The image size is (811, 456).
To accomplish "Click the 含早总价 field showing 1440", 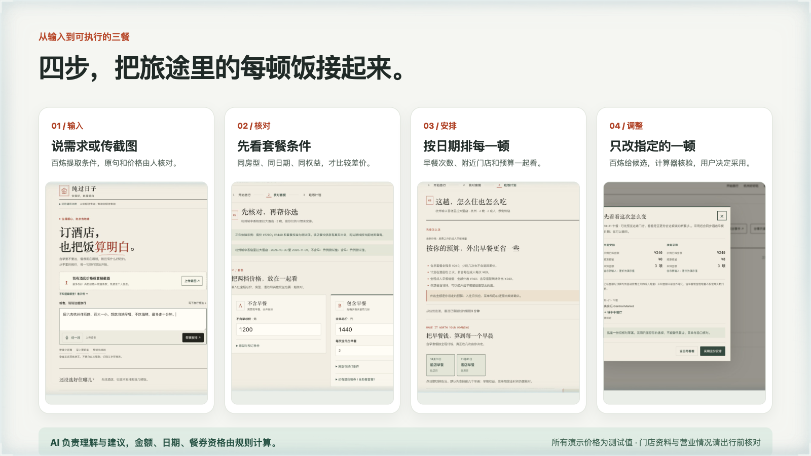I will (x=364, y=329).
